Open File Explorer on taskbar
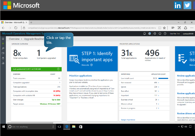The height and width of the screenshot is (136, 195). click(74, 127)
